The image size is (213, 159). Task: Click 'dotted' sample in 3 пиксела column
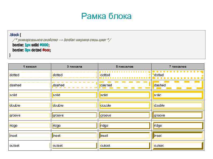pos(74,75)
